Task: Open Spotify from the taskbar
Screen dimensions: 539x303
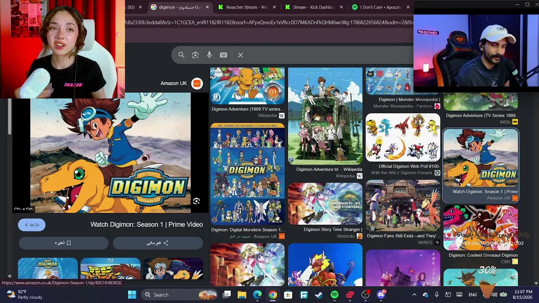Action: click(x=334, y=295)
